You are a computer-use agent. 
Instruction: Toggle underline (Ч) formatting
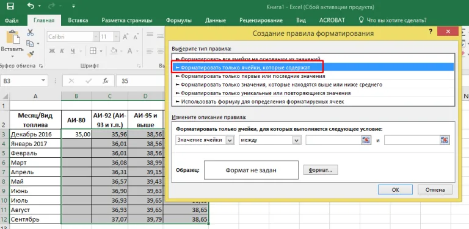(73, 51)
